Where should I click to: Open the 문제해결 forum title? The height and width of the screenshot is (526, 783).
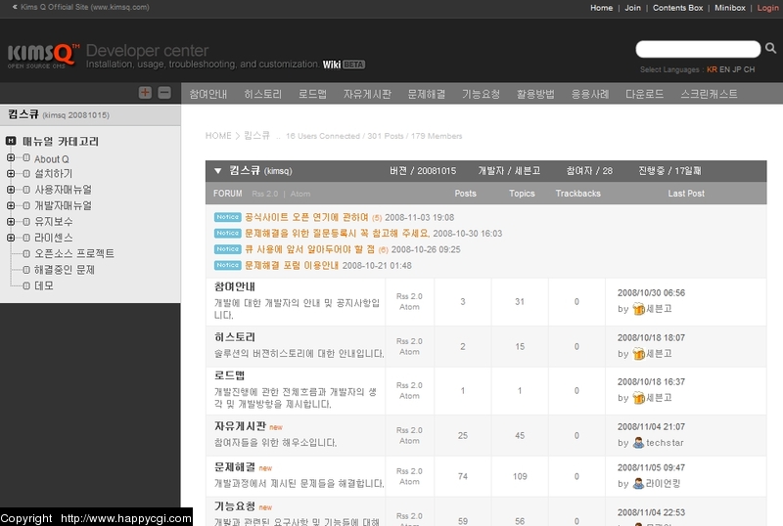point(234,467)
